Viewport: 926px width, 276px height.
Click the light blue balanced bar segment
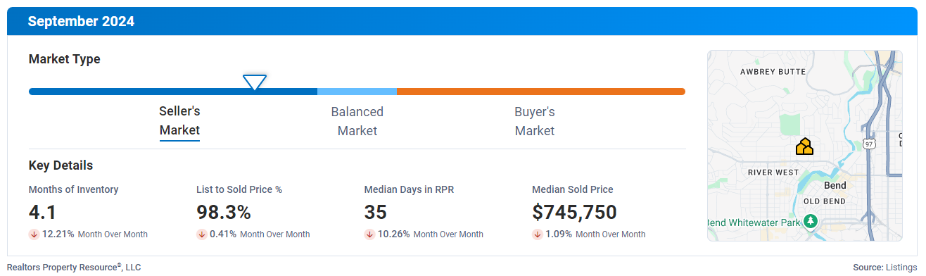tap(357, 92)
